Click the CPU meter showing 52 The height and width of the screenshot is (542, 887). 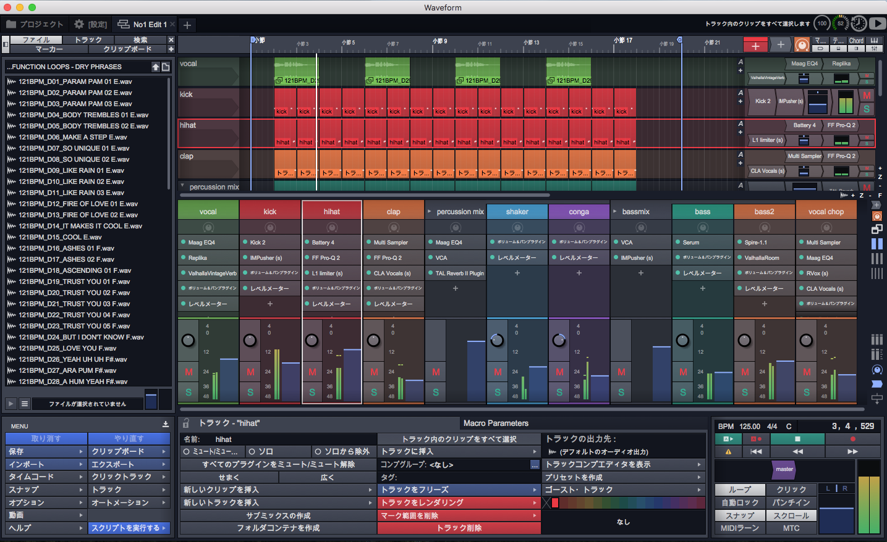pyautogui.click(x=840, y=23)
